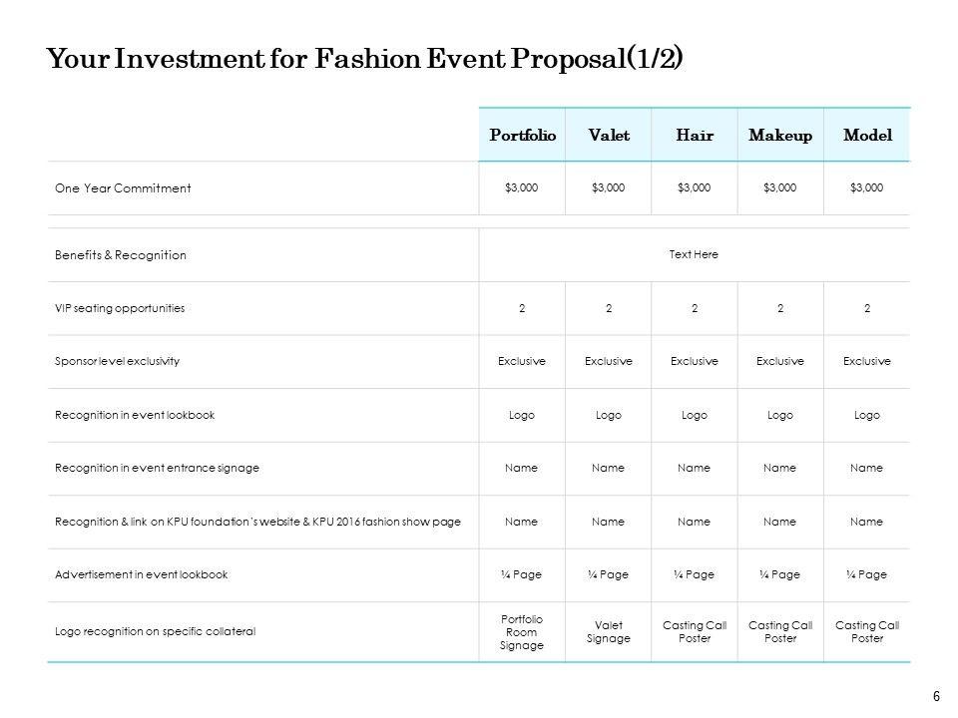Select the Portfolio column header
Image resolution: width=958 pixels, height=718 pixels.
(522, 135)
